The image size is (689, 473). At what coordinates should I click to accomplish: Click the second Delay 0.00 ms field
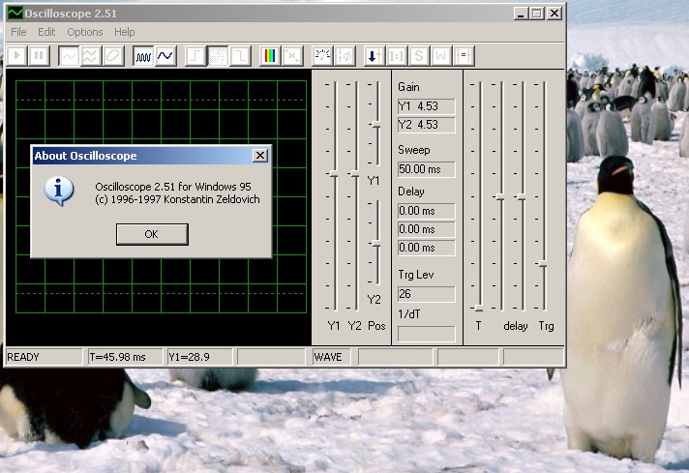(426, 229)
